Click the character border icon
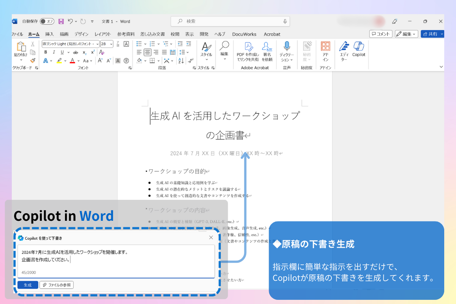The height and width of the screenshot is (304, 456). point(127,44)
